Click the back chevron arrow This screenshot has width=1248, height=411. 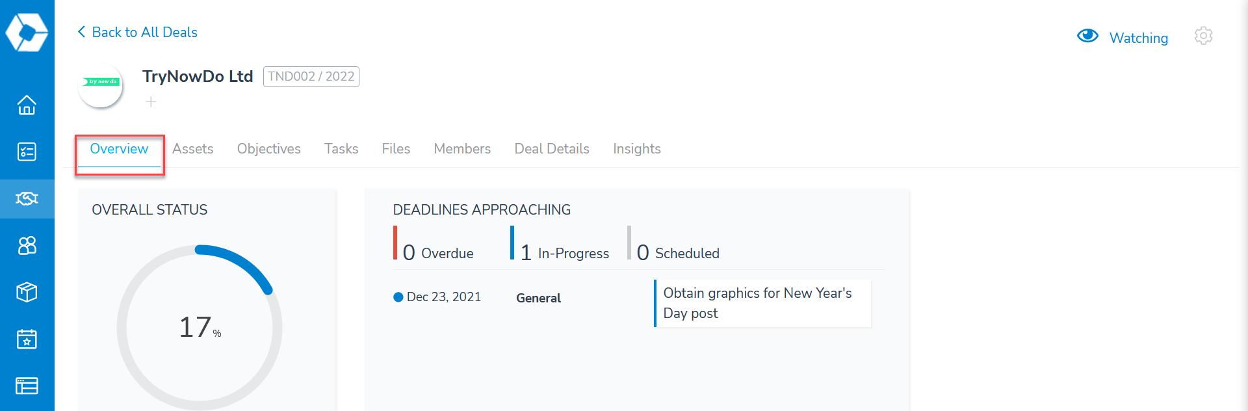(81, 32)
